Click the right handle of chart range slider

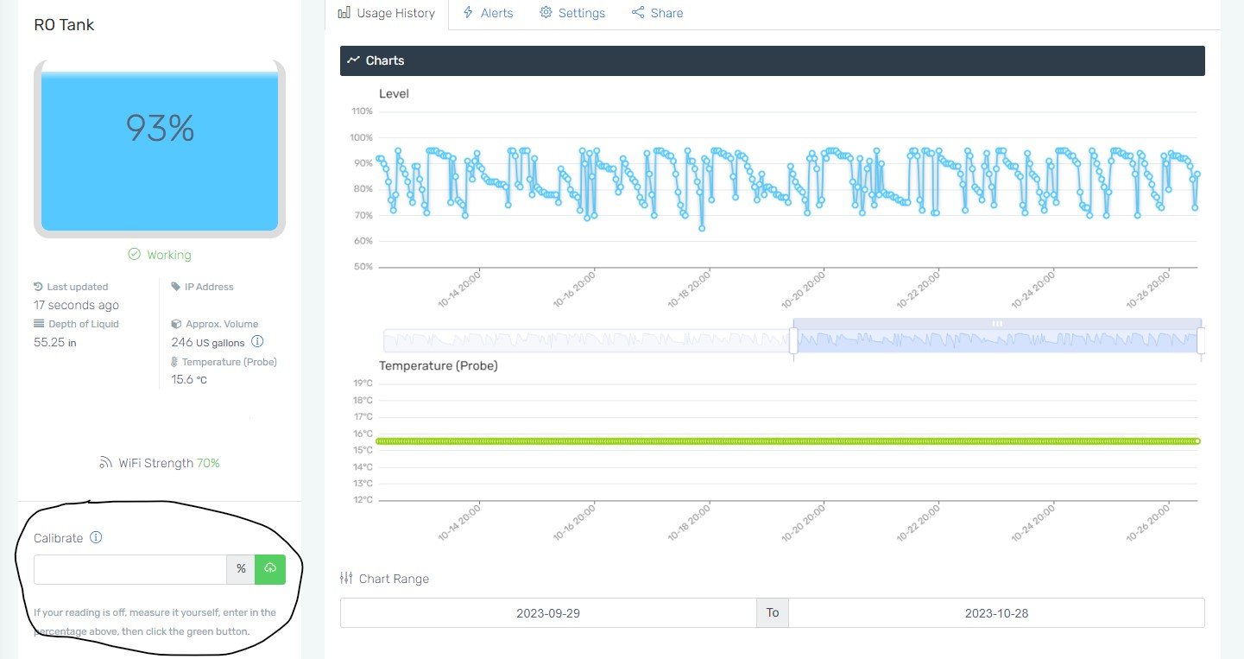[1201, 341]
